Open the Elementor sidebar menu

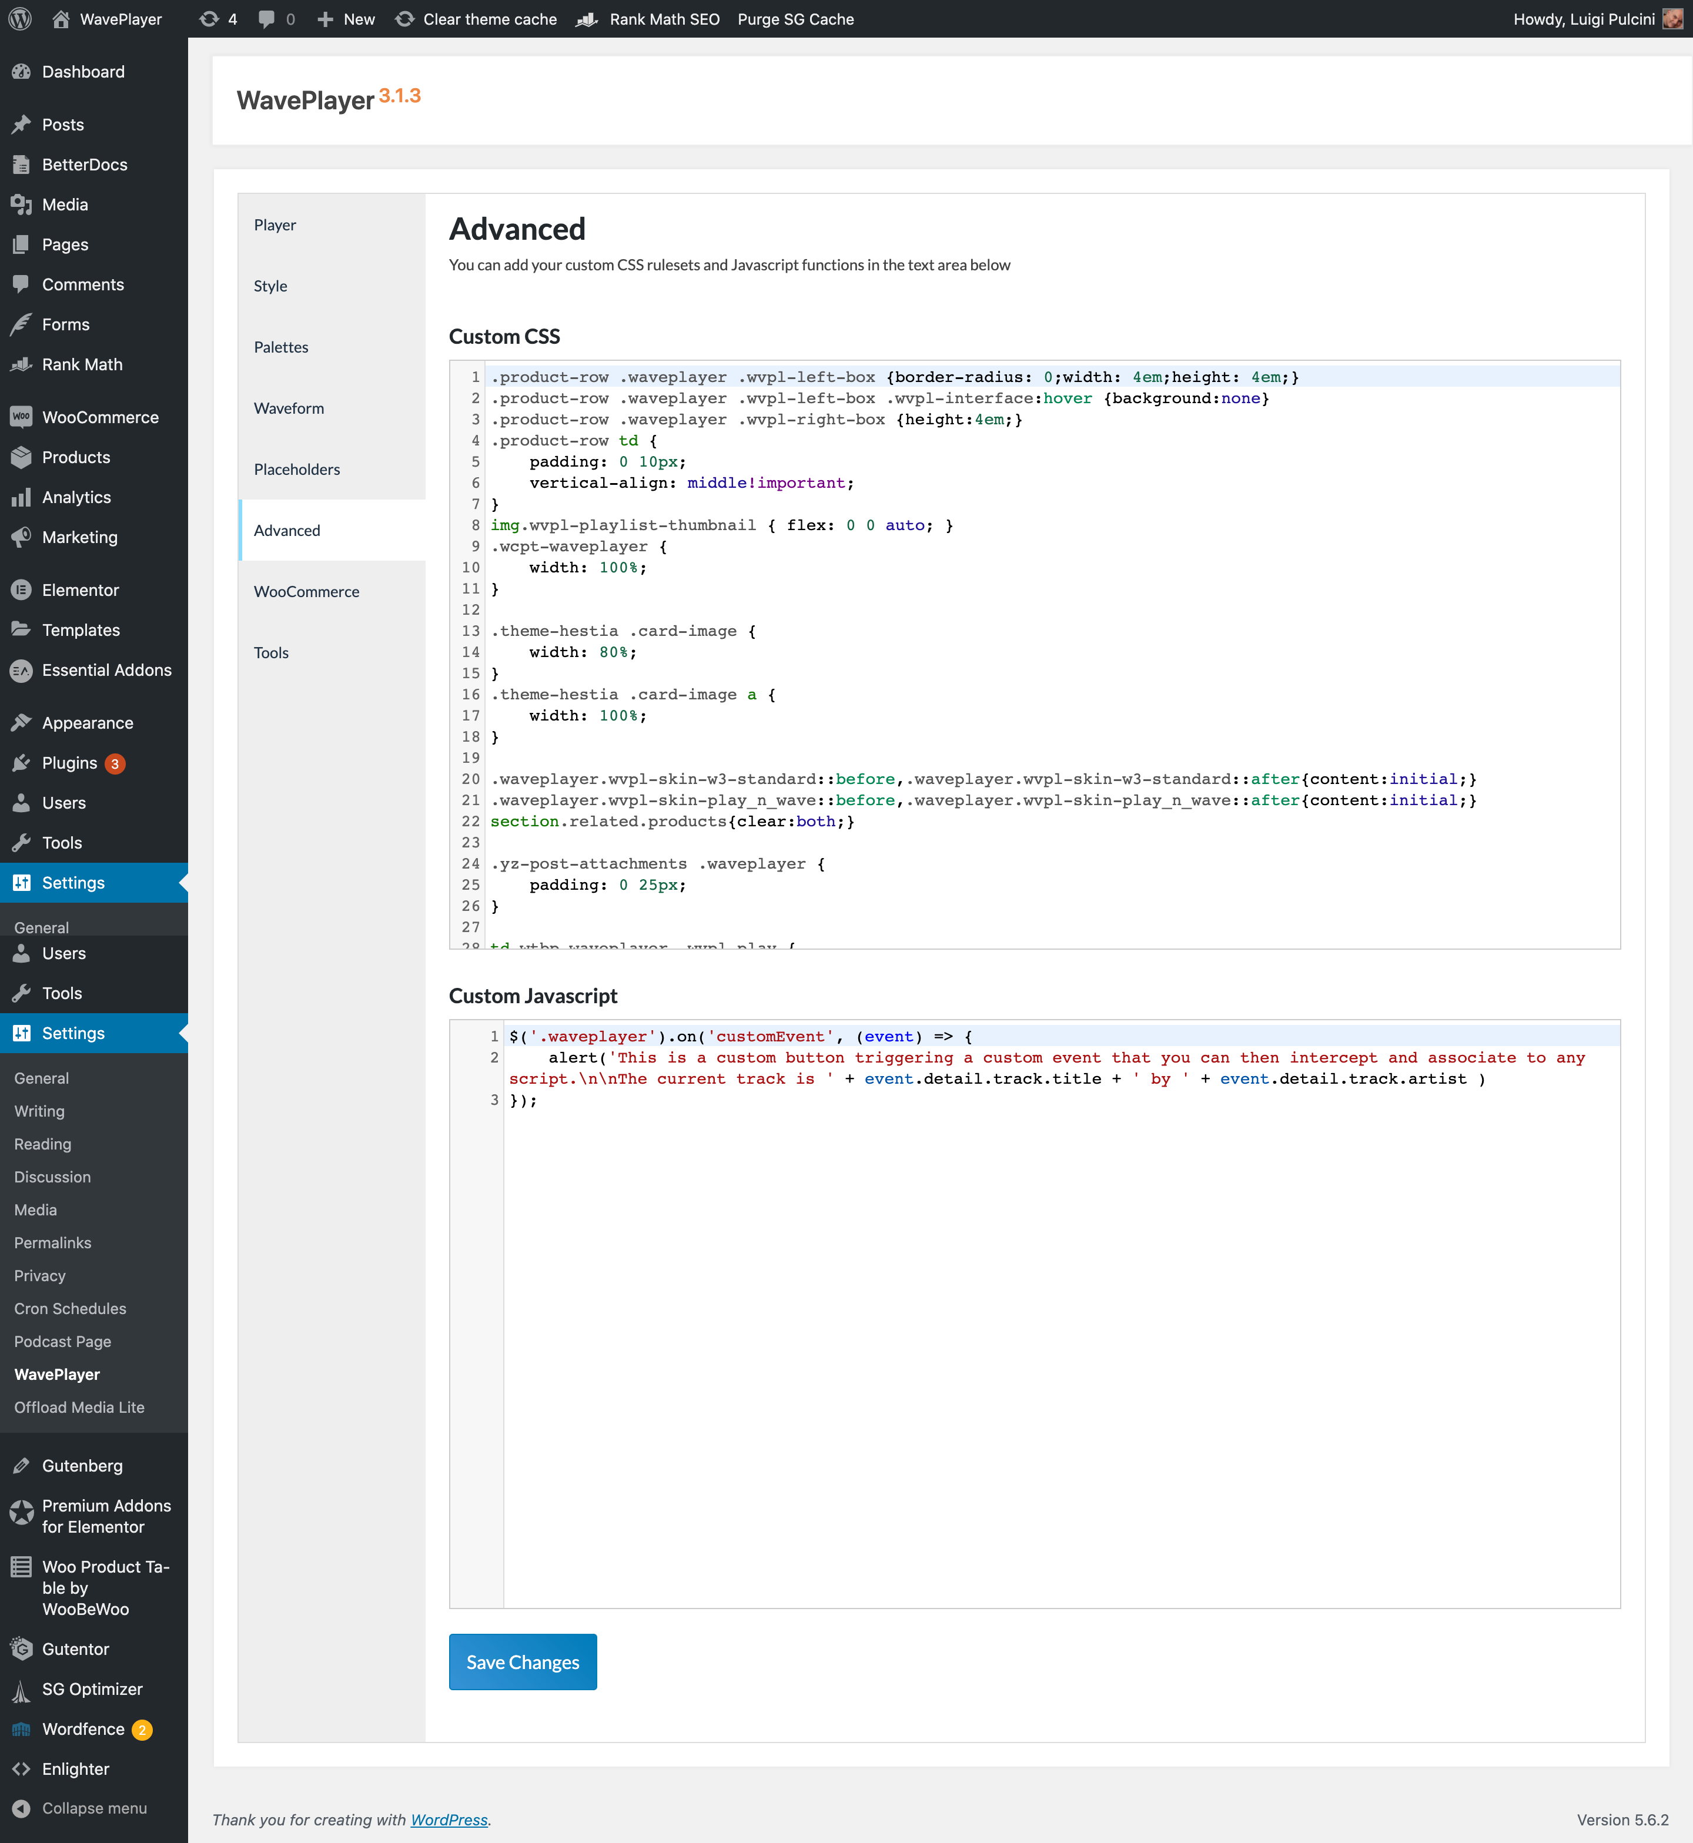(80, 590)
